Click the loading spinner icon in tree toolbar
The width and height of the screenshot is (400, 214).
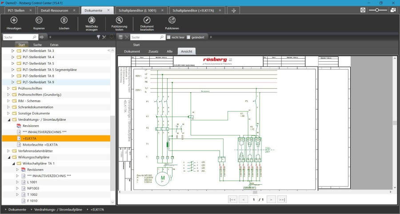click(x=112, y=37)
